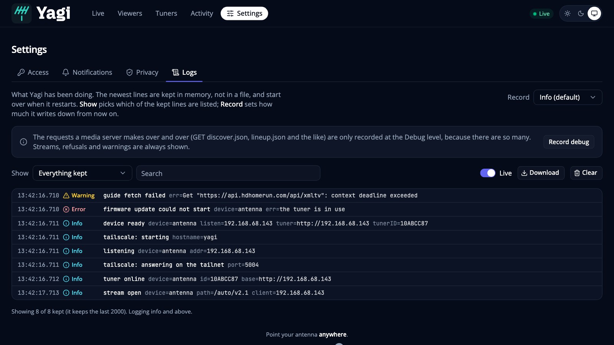Clear the log entries
Viewport: 614px width, 345px height.
click(x=586, y=173)
